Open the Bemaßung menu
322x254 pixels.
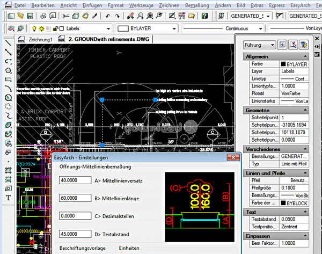(197, 5)
